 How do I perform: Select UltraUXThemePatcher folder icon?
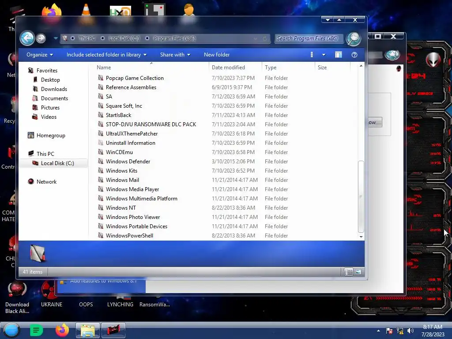[x=101, y=133]
